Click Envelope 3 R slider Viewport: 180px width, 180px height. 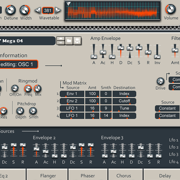pyautogui.click(x=159, y=150)
